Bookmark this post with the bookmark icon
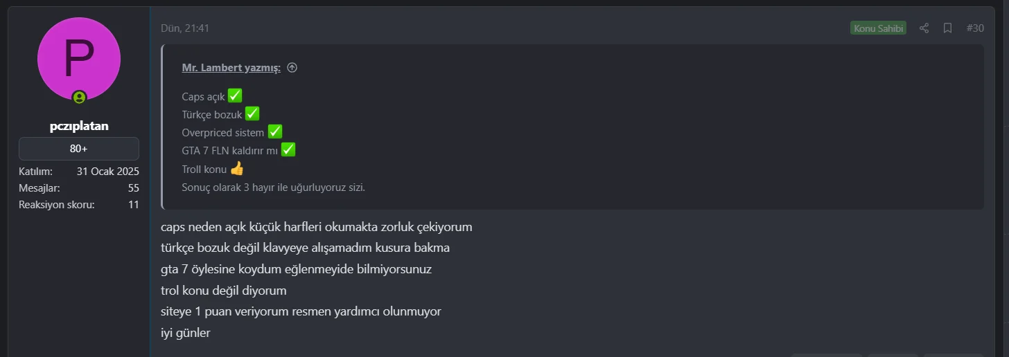The image size is (1009, 357). point(947,28)
